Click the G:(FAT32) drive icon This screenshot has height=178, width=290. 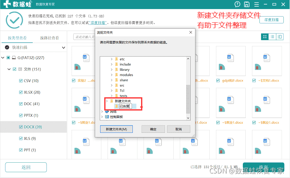tap(14, 58)
